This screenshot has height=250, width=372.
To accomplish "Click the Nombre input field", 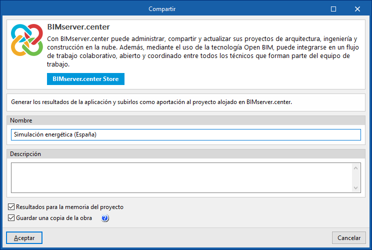I will pyautogui.click(x=186, y=134).
